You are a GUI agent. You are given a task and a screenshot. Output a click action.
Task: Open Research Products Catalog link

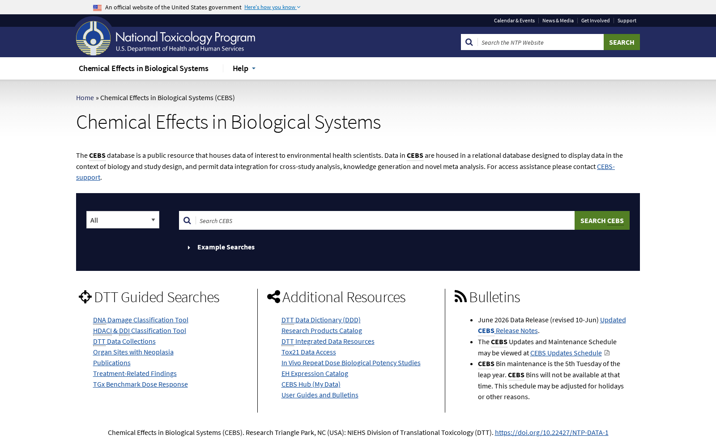(322, 330)
